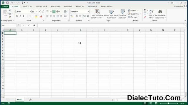Click the Cut scissors icon
The height and width of the screenshot is (105, 188).
coord(10,10)
